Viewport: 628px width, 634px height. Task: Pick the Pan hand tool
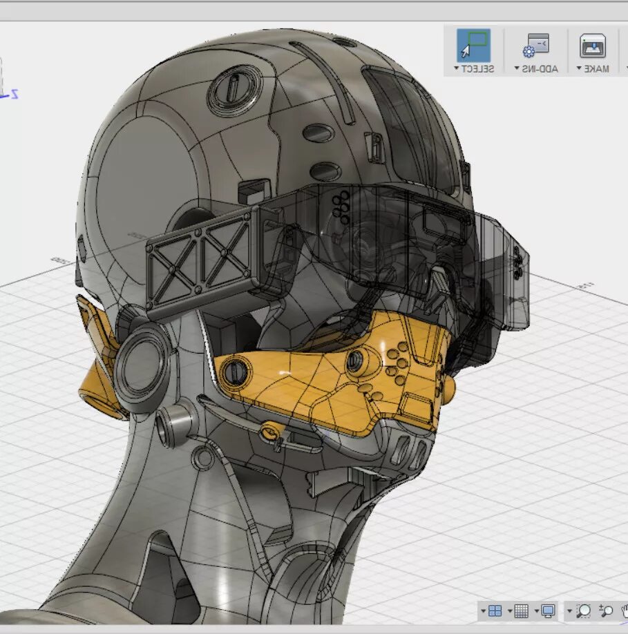click(x=625, y=611)
